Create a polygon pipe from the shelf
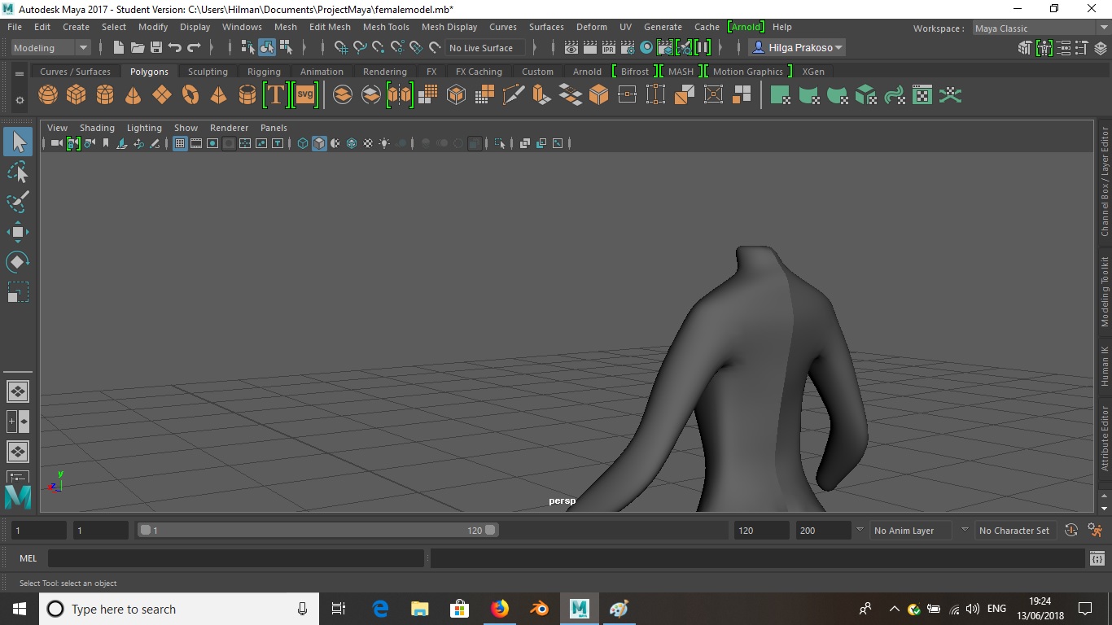The height and width of the screenshot is (625, 1112). coord(247,95)
